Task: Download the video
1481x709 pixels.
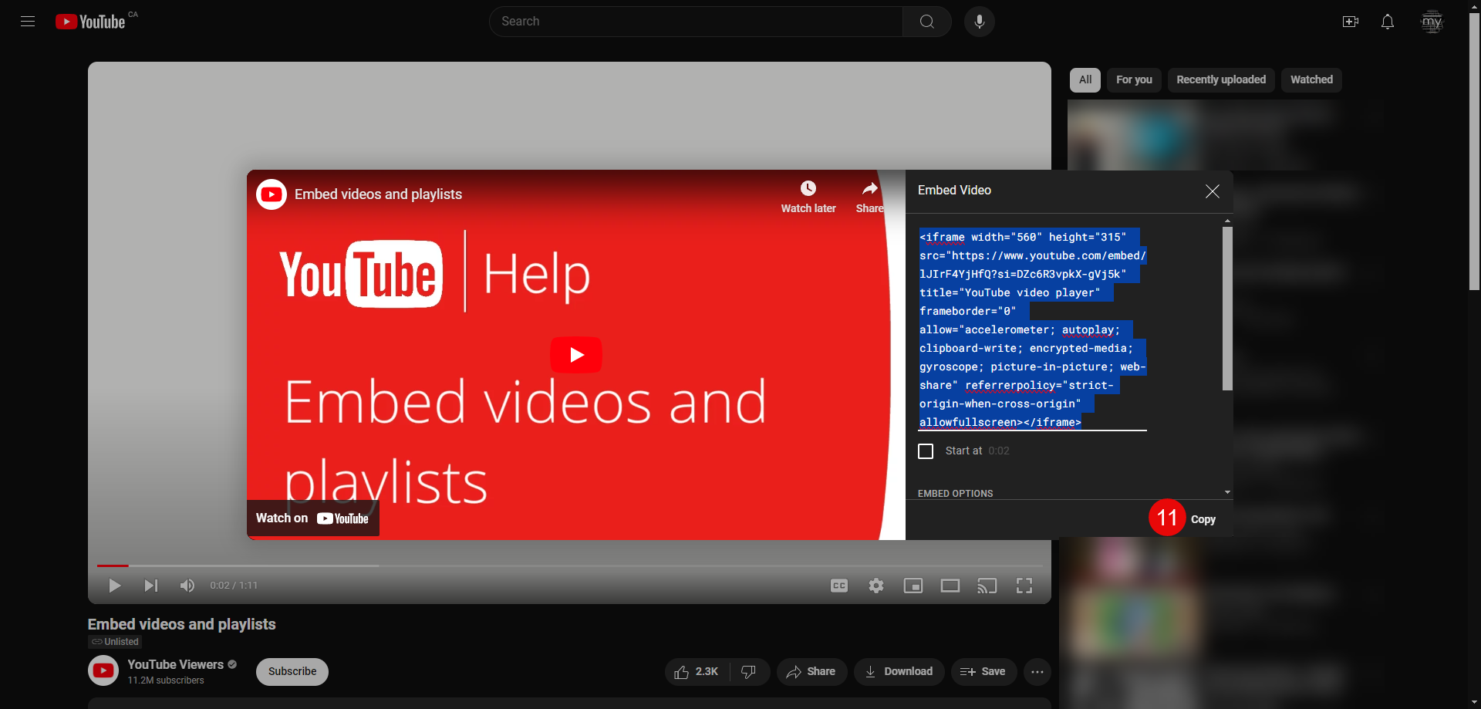Action: tap(899, 672)
